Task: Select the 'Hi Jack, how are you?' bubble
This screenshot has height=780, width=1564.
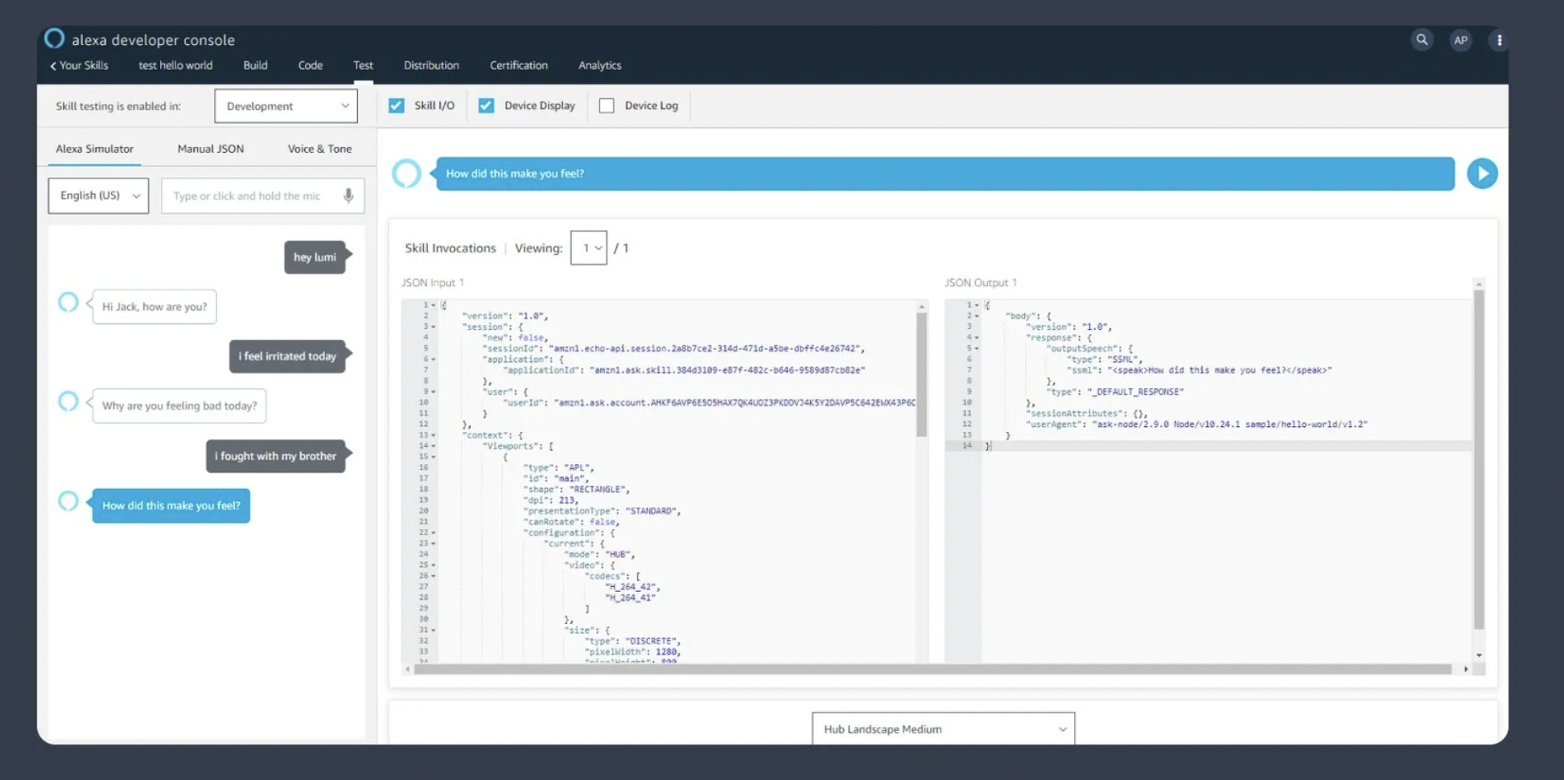Action: pyautogui.click(x=154, y=306)
